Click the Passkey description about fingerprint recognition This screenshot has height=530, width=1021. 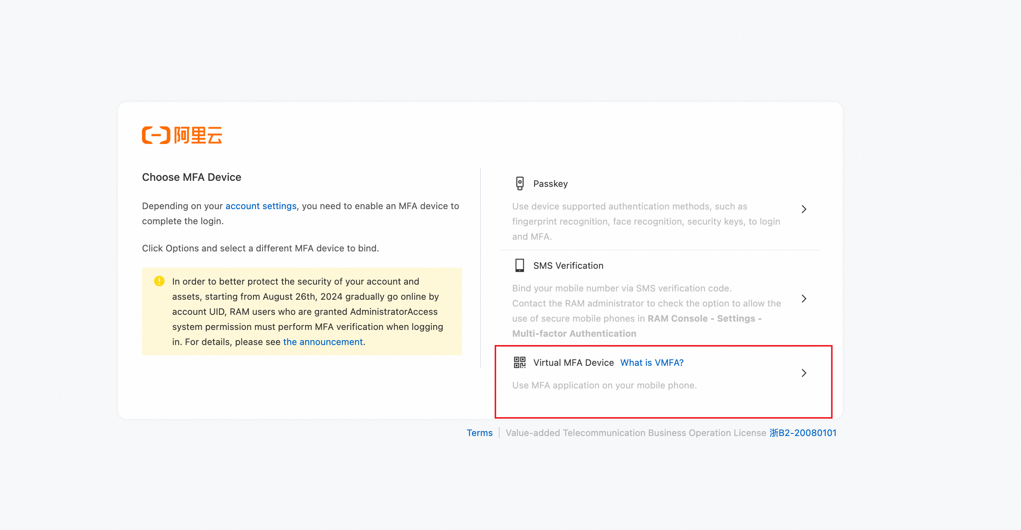click(x=646, y=222)
